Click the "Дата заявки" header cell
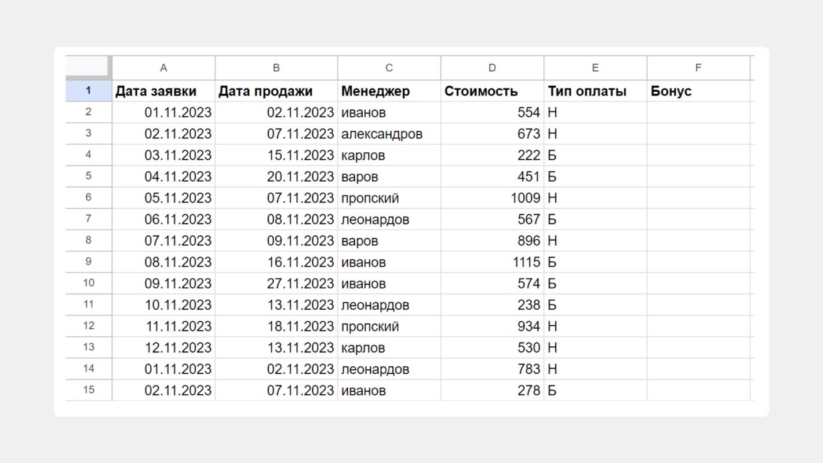The height and width of the screenshot is (463, 823). (x=163, y=91)
